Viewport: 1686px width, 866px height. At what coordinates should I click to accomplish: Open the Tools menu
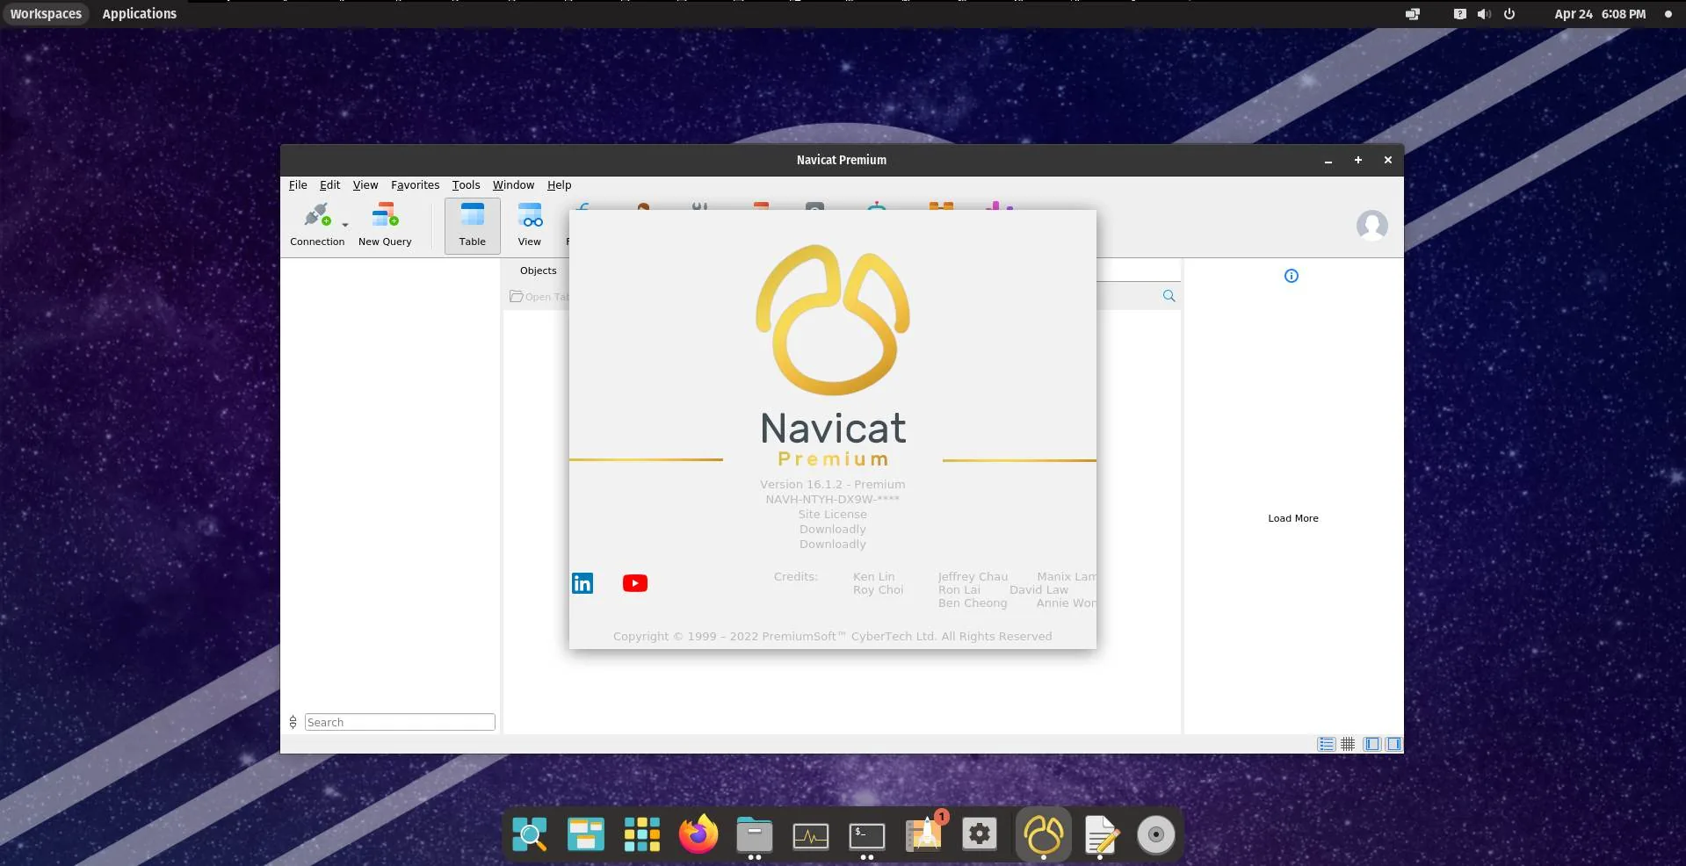[x=466, y=185]
